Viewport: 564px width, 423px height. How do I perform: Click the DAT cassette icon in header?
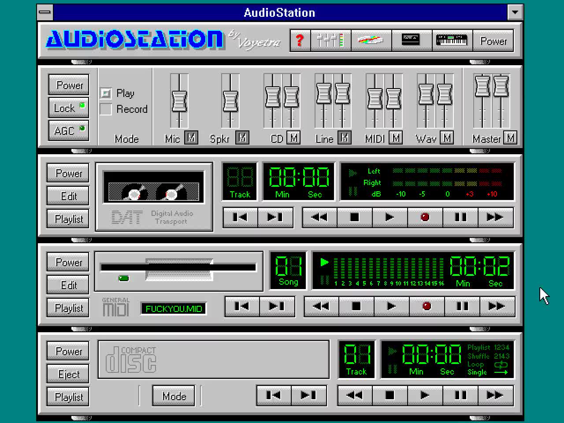[411, 41]
